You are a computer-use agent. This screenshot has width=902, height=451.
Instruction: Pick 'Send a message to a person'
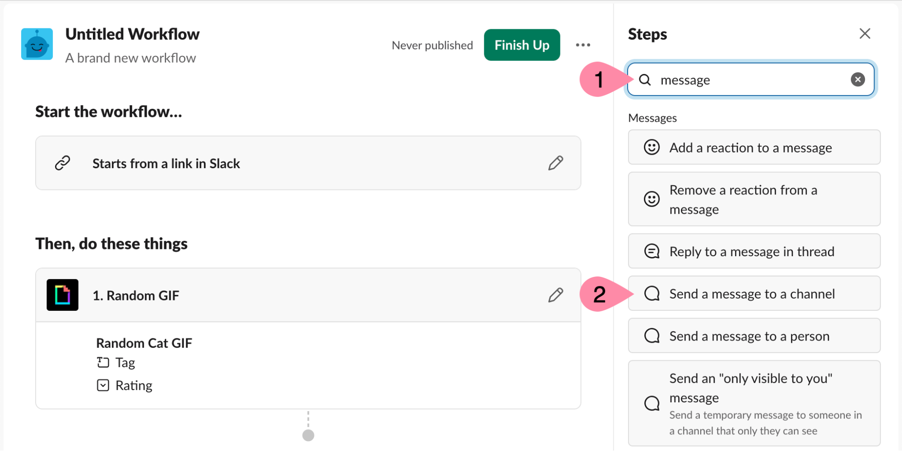(x=754, y=336)
